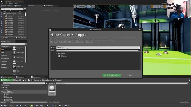Select the Lights category in Place Actors
This screenshot has height=107, width=191.
click(x=2, y=53)
